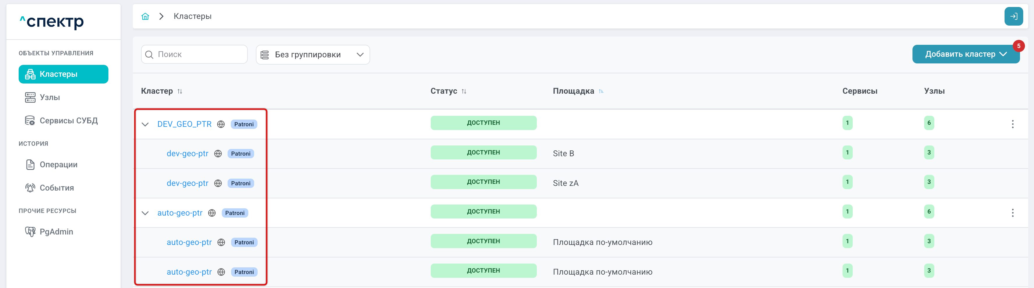Click Patroni tag in Site B row
Image resolution: width=1034 pixels, height=288 pixels.
[x=240, y=154]
